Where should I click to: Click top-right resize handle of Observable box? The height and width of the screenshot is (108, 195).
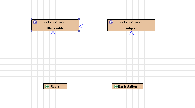click(79, 19)
